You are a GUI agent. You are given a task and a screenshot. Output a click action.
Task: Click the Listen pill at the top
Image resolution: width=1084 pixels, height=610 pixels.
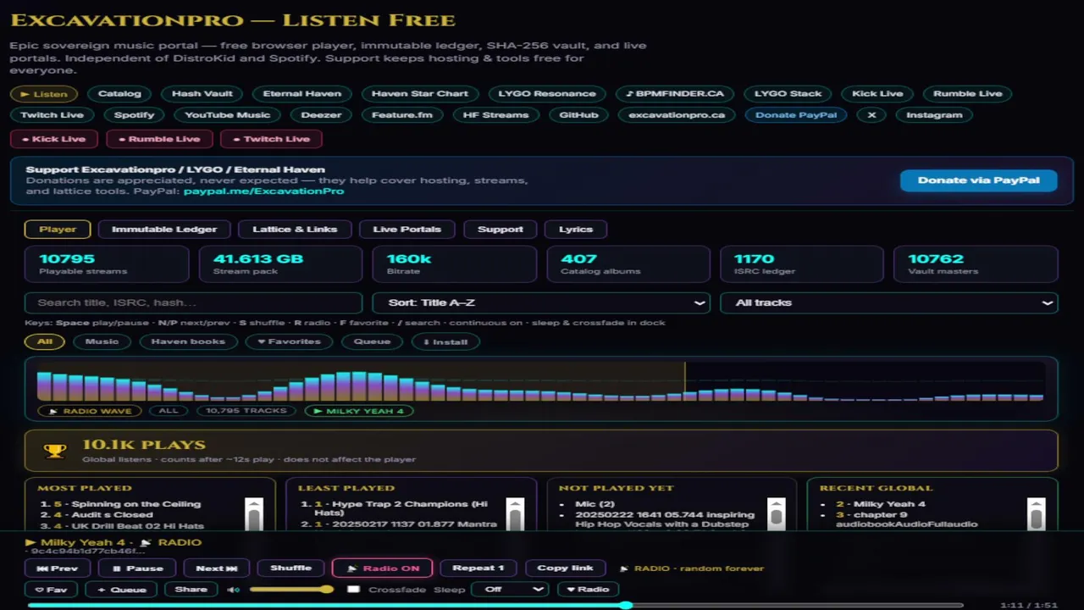(x=44, y=94)
